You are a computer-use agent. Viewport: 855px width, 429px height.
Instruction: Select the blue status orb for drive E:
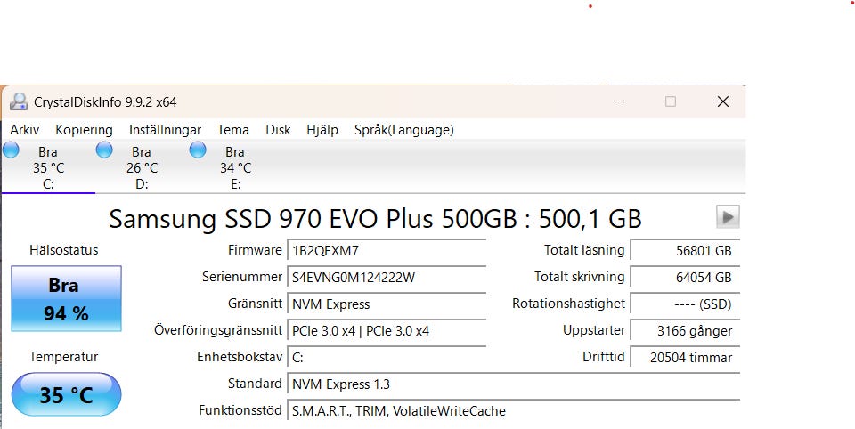(198, 150)
